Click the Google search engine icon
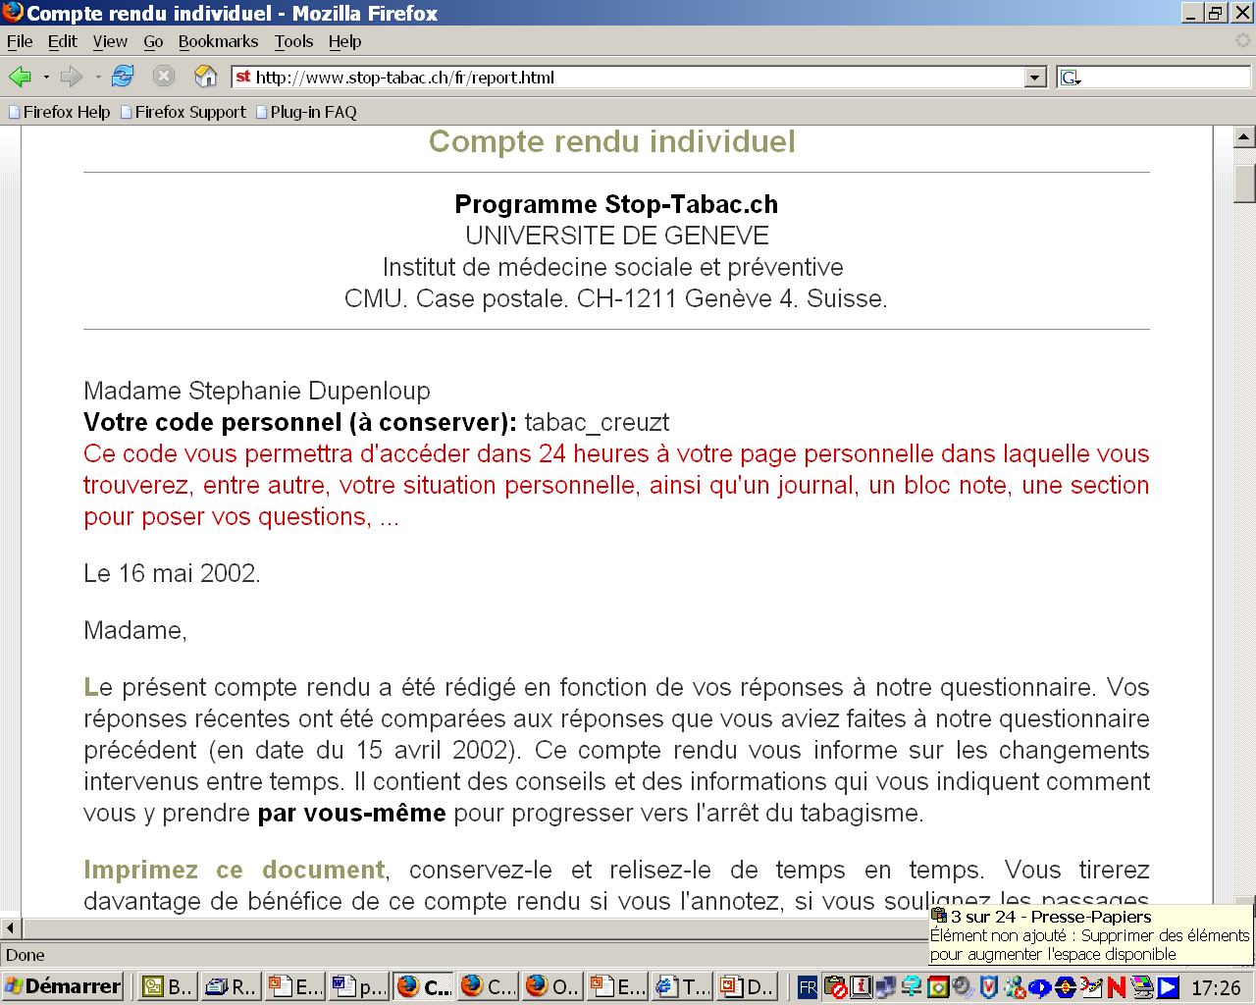Screen dimensions: 1256x1005 pyautogui.click(x=1070, y=78)
